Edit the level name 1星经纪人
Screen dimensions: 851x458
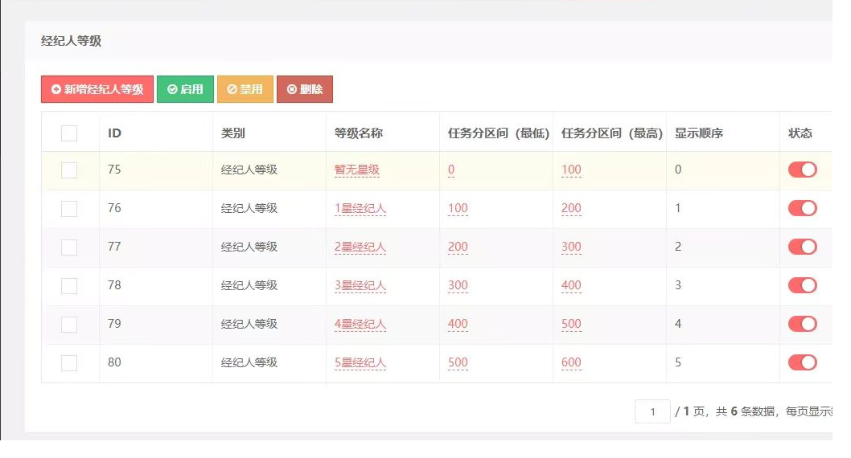(x=360, y=208)
